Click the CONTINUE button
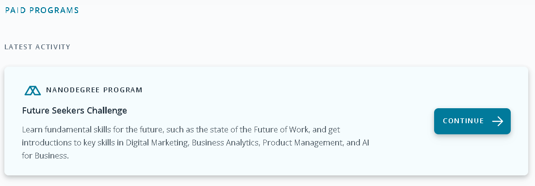The width and height of the screenshot is (535, 186). tap(472, 121)
